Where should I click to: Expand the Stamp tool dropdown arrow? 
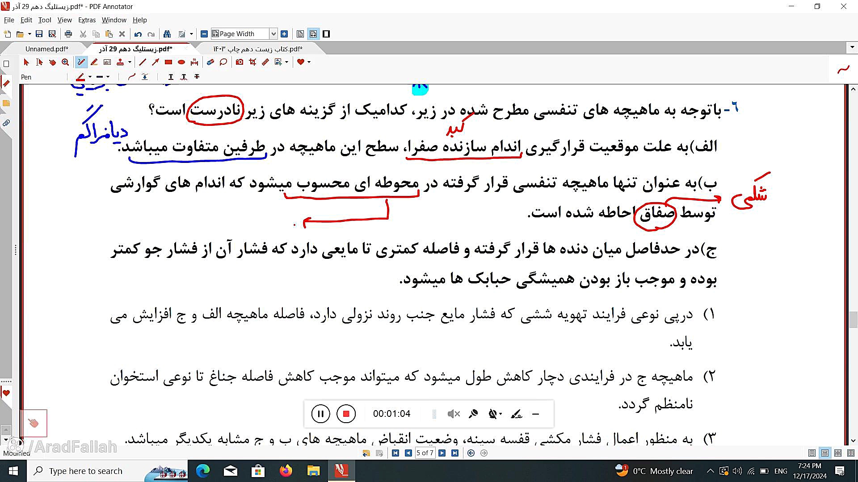click(x=130, y=62)
